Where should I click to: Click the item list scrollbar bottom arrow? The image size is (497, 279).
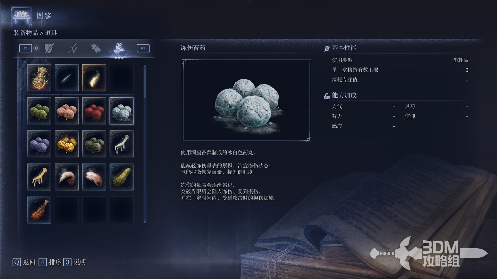145,221
